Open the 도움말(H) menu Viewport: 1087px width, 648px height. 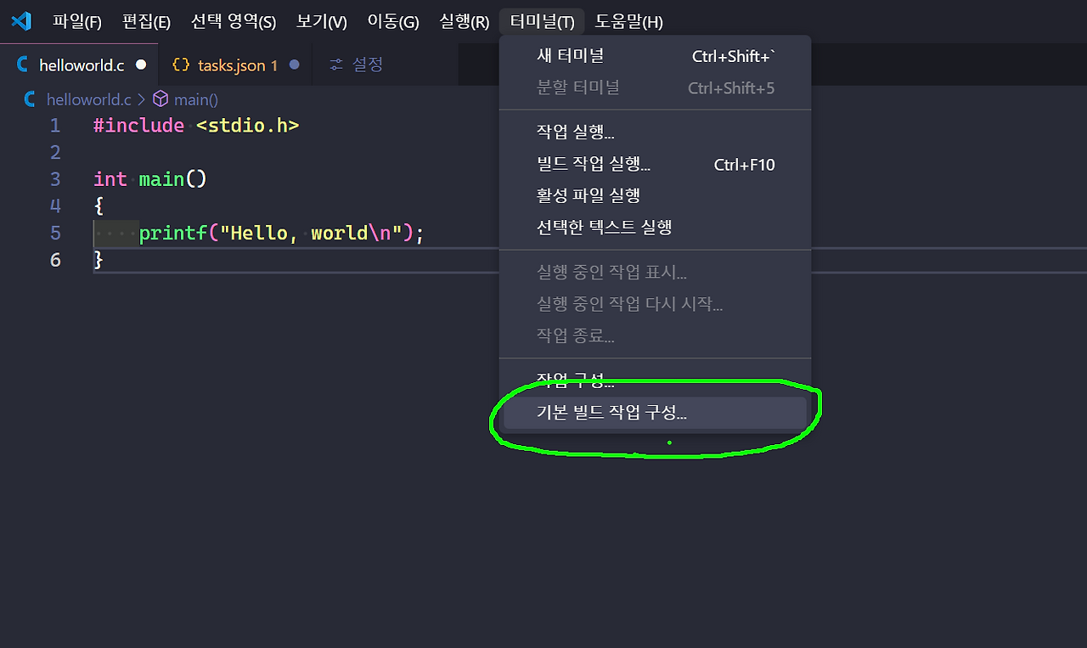point(629,21)
